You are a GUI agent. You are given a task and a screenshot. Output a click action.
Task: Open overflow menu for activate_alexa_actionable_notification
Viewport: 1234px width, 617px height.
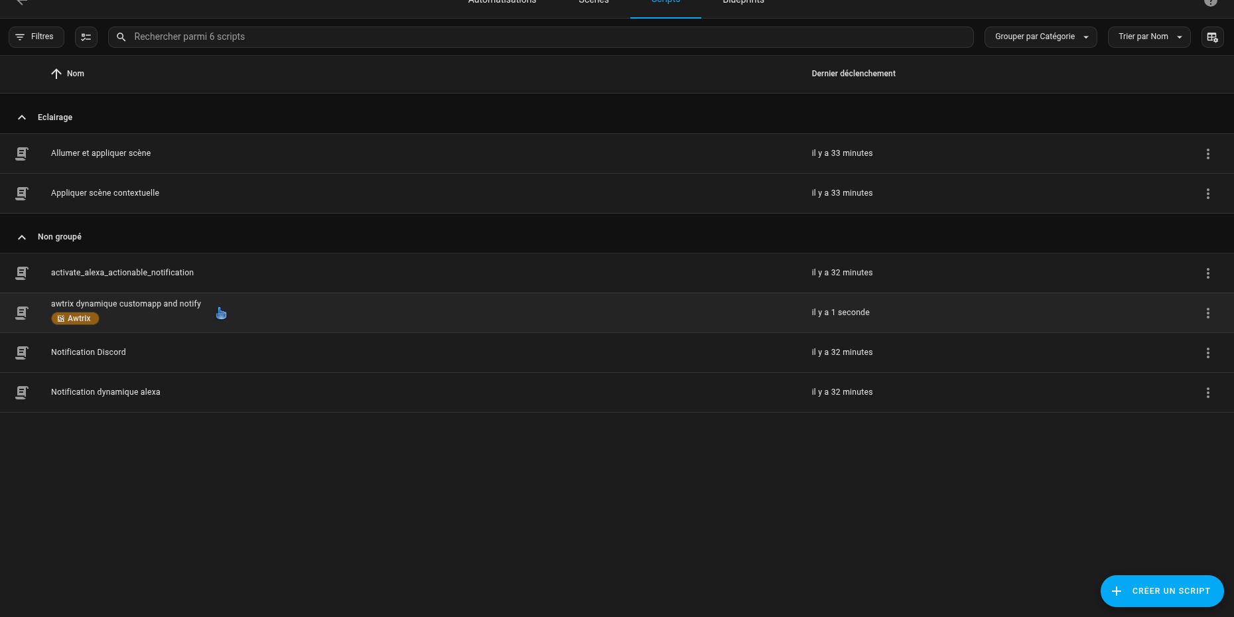click(1207, 273)
